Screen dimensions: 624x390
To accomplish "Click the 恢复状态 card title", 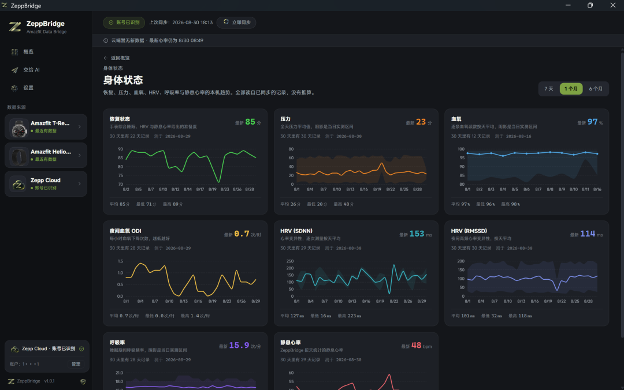I will click(x=120, y=119).
